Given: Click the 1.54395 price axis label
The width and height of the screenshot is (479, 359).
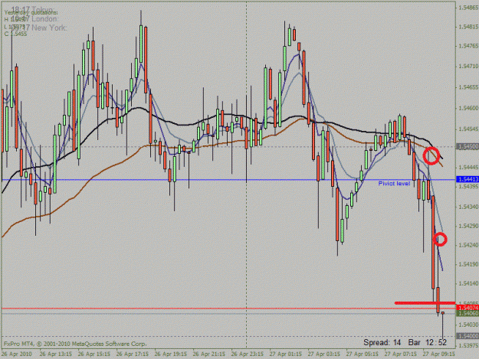Looking at the screenshot, I should tap(468, 186).
